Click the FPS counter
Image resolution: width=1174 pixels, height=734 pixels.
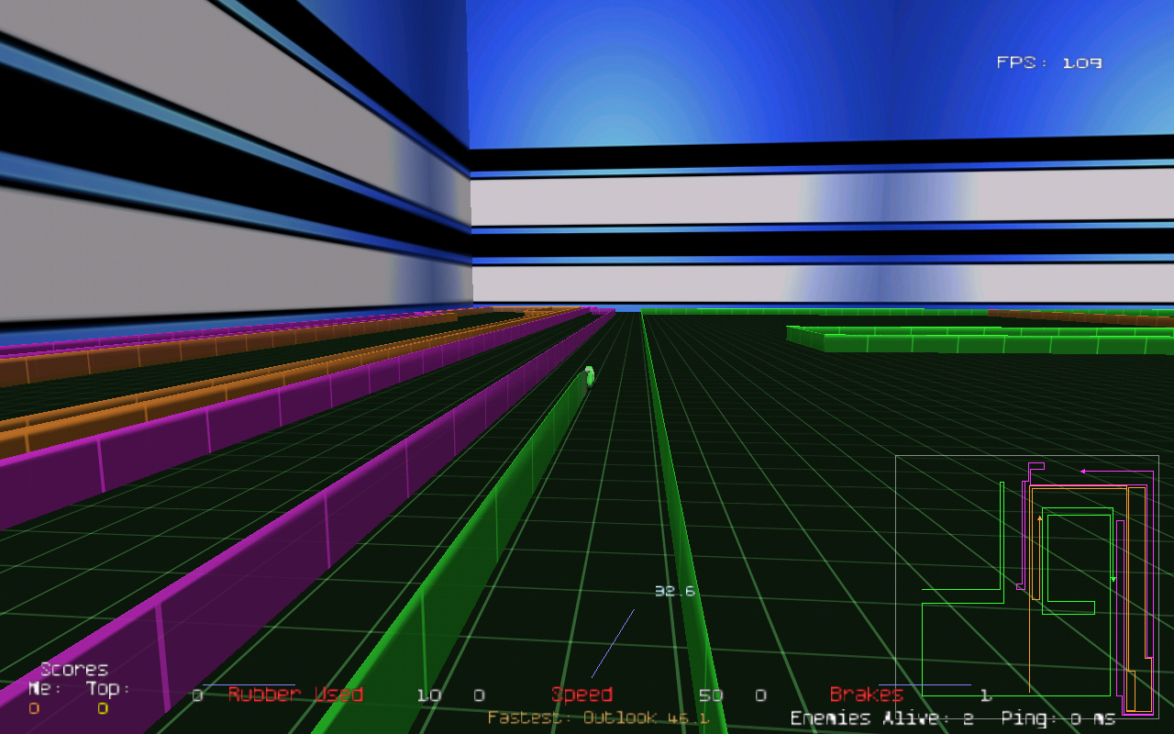click(x=1048, y=63)
